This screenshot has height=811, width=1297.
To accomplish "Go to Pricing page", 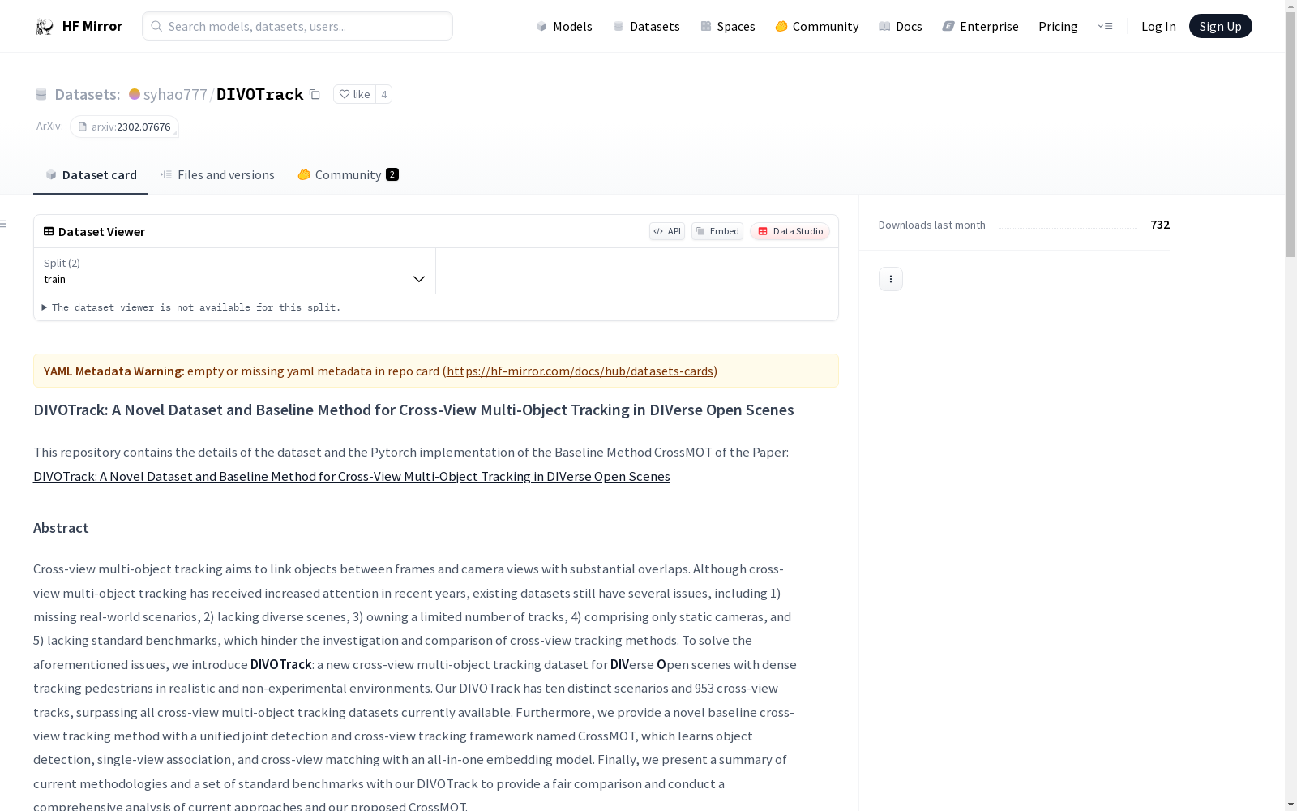I will pyautogui.click(x=1058, y=26).
